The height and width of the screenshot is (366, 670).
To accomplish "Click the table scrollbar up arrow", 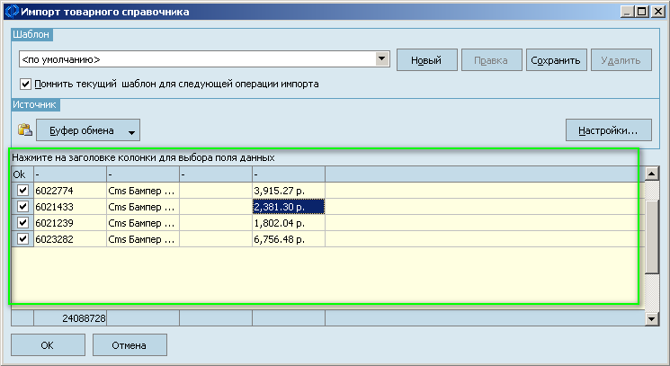I will click(651, 174).
